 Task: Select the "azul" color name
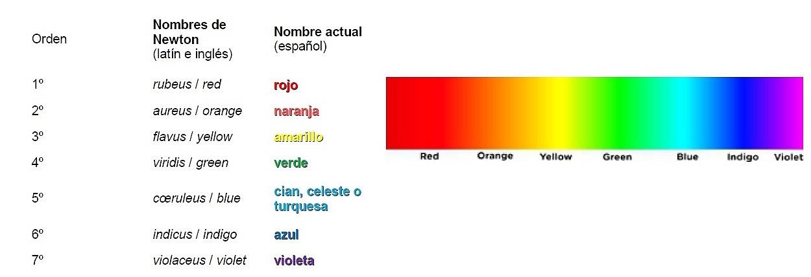click(x=286, y=235)
